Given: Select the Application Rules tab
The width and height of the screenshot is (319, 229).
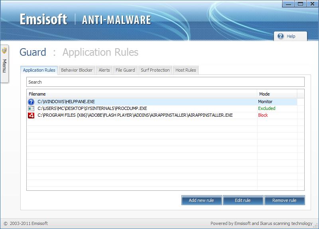Looking at the screenshot, I should coord(39,70).
